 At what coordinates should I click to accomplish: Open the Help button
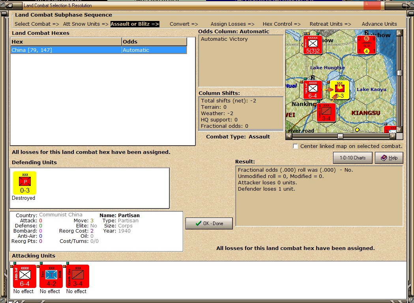pos(389,158)
